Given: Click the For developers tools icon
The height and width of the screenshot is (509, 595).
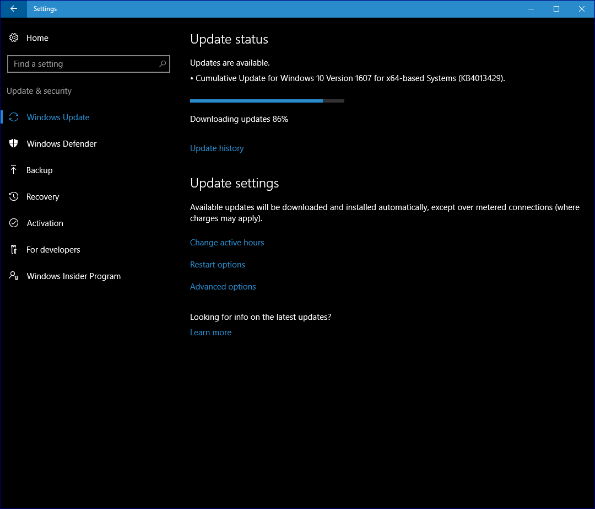Looking at the screenshot, I should tap(14, 250).
